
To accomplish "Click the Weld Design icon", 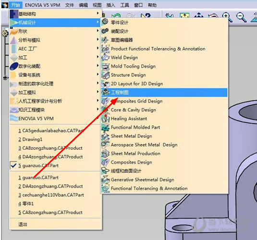I will coord(105,57).
